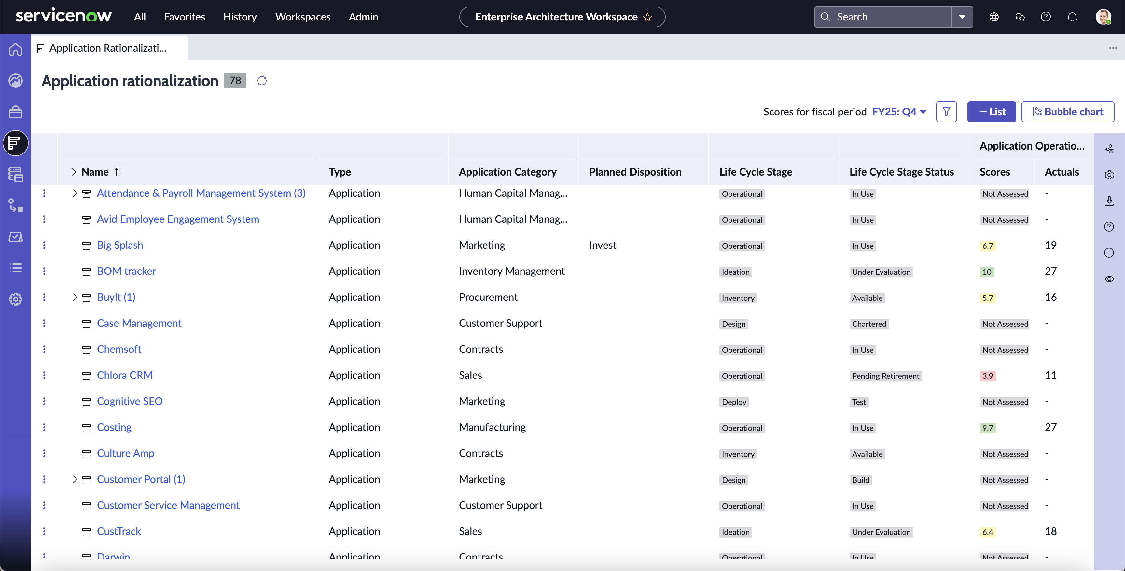This screenshot has height=571, width=1125.
Task: Toggle sort order on Name column
Action: [x=119, y=172]
